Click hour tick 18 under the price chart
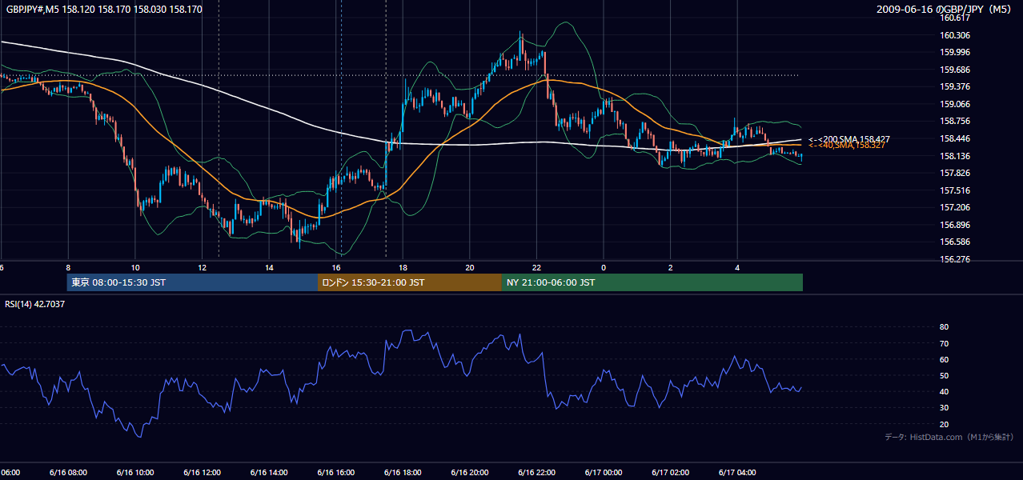 [x=403, y=267]
